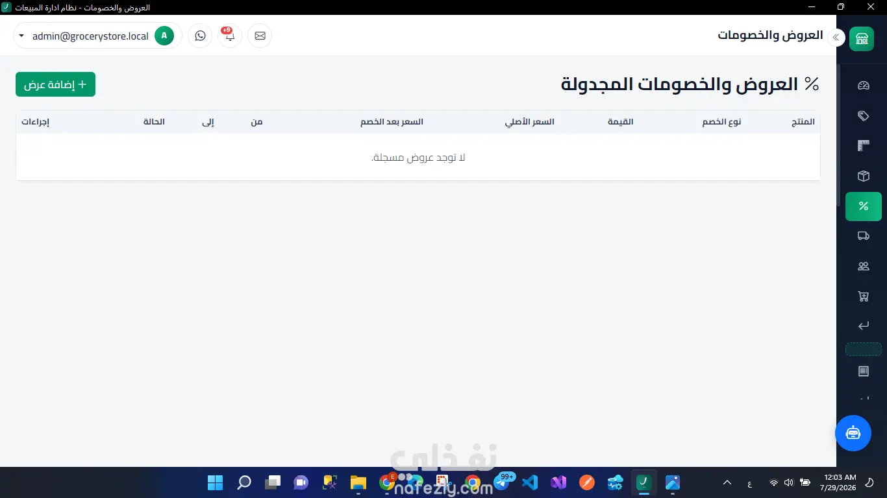Viewport: 887px width, 498px height.
Task: Collapse the sidebar with double-chevron button
Action: pos(836,38)
